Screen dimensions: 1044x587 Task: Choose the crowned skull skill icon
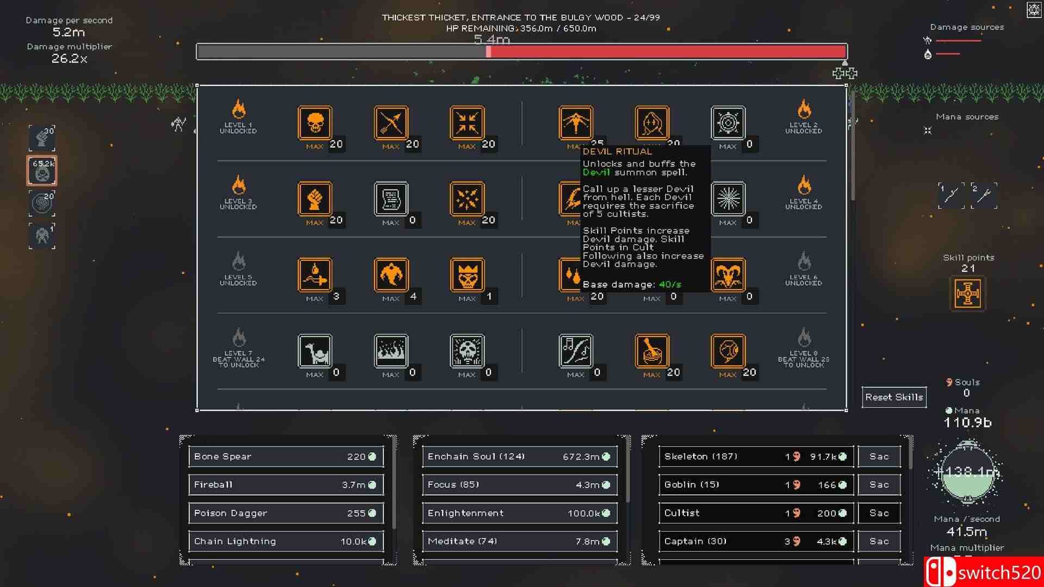(x=467, y=275)
